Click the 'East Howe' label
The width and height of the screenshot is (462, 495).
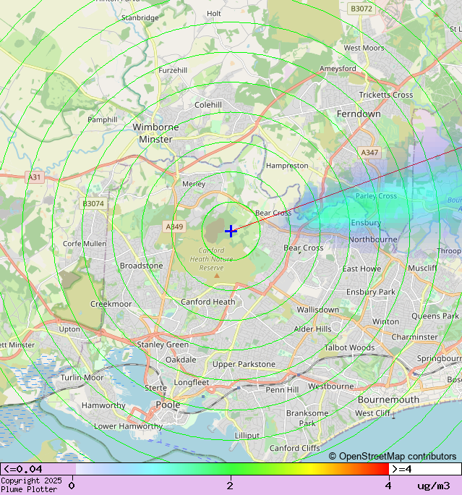tap(362, 269)
